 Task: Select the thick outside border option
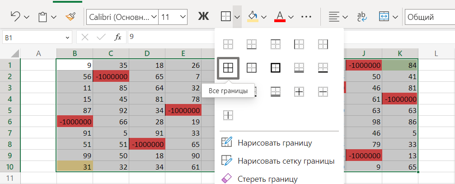point(276,68)
